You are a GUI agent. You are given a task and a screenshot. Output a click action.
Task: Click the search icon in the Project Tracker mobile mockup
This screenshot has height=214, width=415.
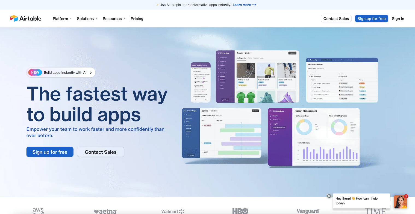click(x=206, y=100)
